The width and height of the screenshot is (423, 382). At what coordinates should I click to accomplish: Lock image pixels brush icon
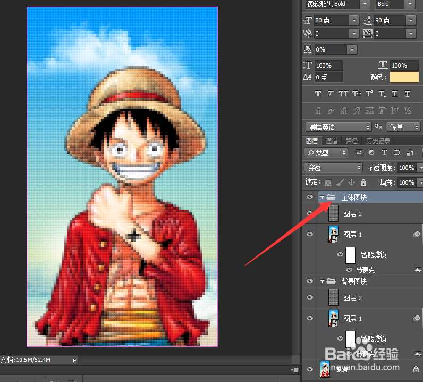[340, 182]
